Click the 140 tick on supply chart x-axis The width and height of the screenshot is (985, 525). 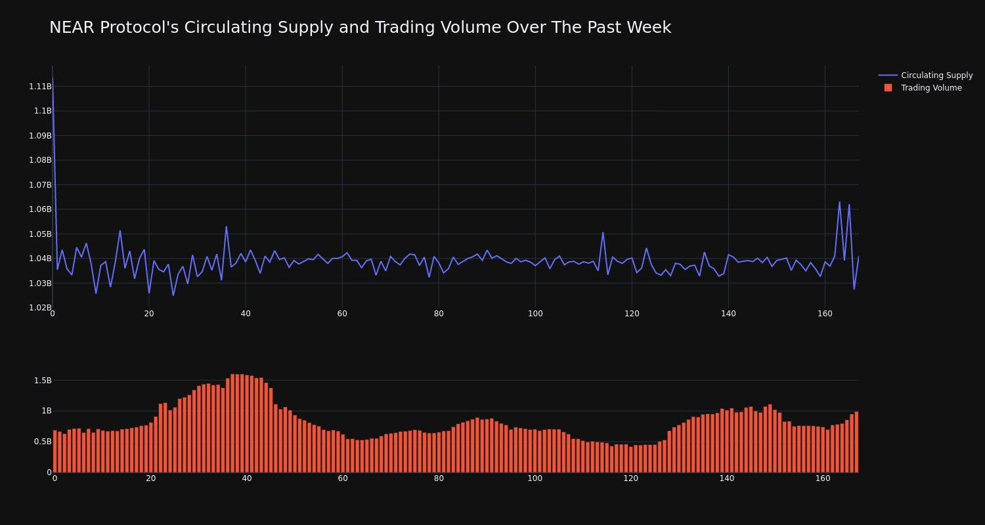coord(728,314)
